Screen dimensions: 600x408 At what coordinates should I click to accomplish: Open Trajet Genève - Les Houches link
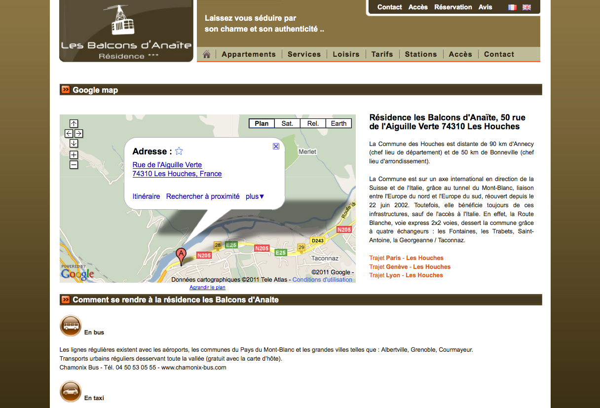pyautogui.click(x=410, y=267)
